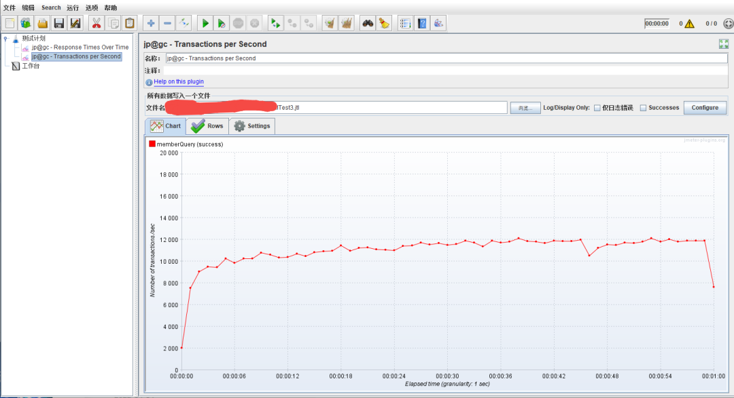Viewport: 734px width, 398px height.
Task: Click the Toggle enable/disable icon
Action: click(x=184, y=23)
